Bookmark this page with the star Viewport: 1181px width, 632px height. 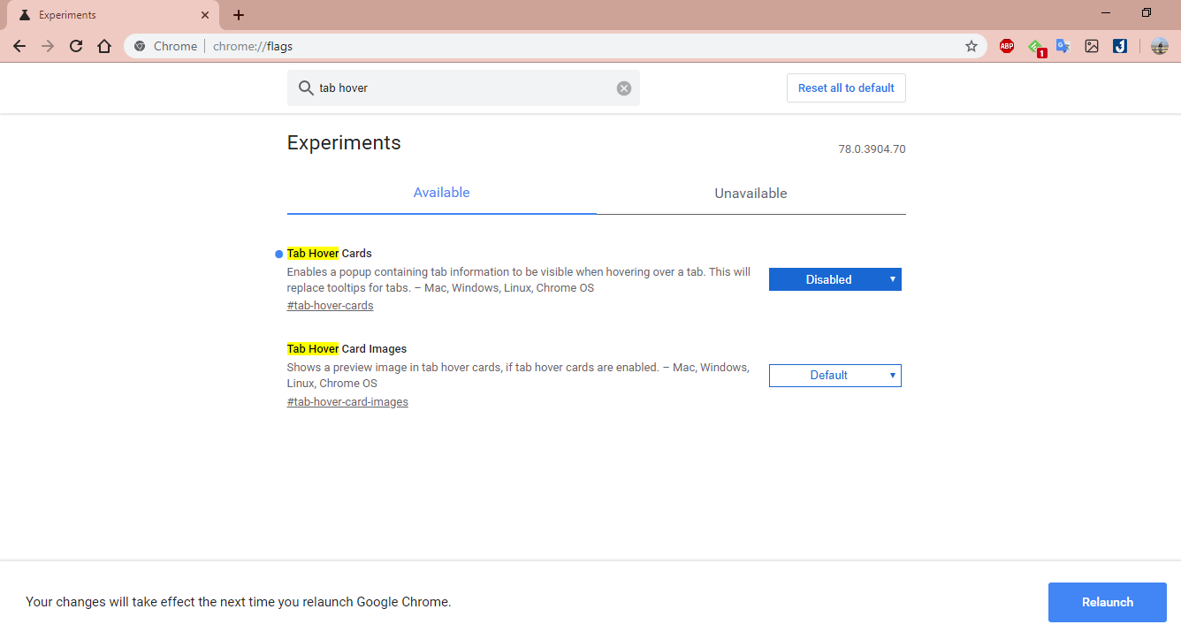[971, 46]
